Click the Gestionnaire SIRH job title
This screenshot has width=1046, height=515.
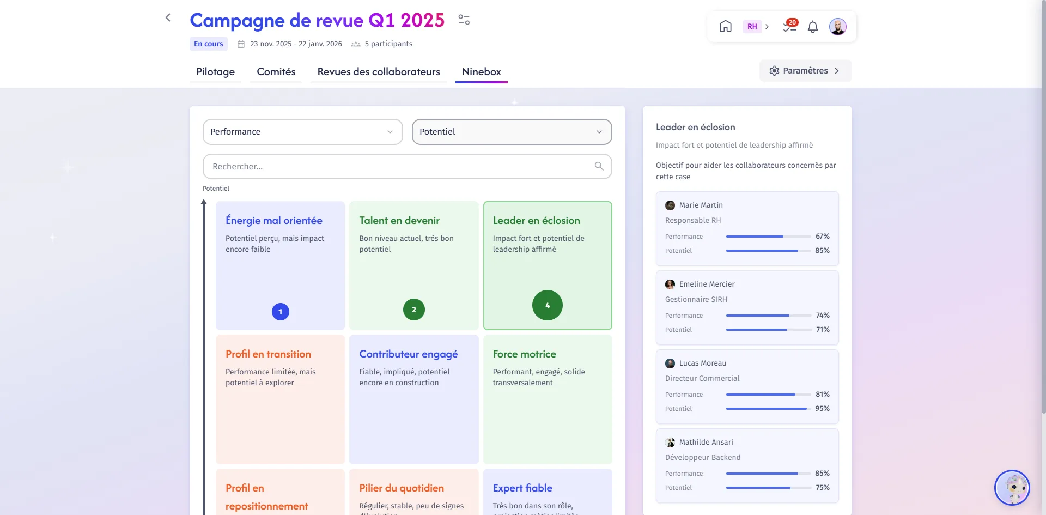click(x=696, y=300)
